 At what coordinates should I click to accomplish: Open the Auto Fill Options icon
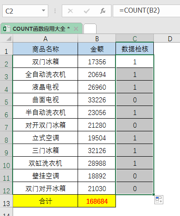(159, 200)
